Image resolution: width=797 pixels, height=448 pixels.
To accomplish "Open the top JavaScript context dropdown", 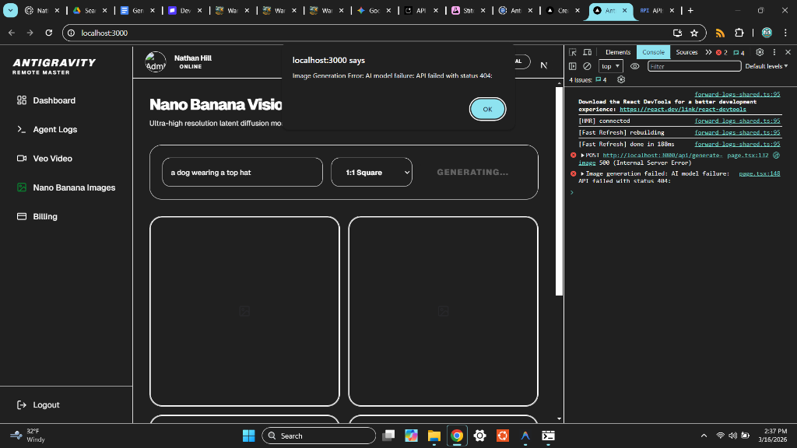I will (611, 66).
